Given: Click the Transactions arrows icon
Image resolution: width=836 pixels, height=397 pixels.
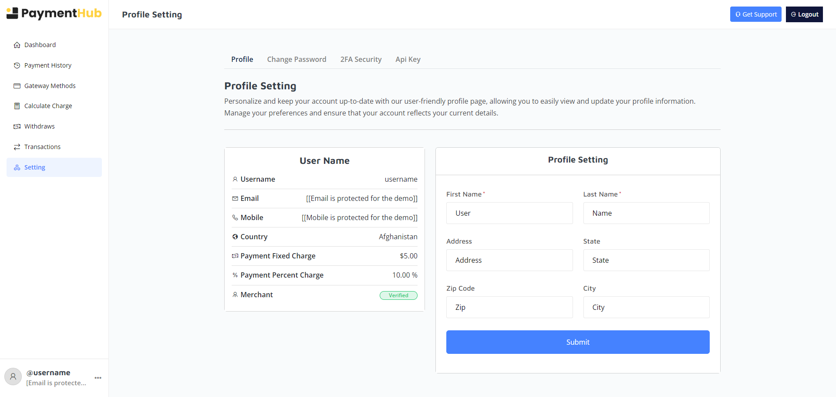Looking at the screenshot, I should 17,147.
